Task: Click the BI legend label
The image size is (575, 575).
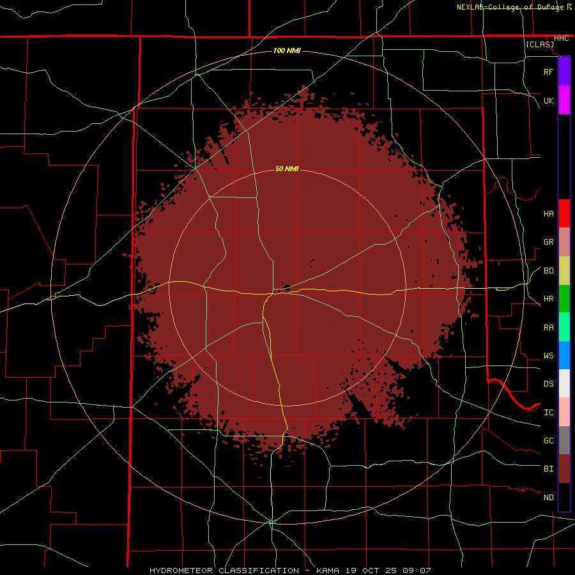Action: tap(549, 469)
